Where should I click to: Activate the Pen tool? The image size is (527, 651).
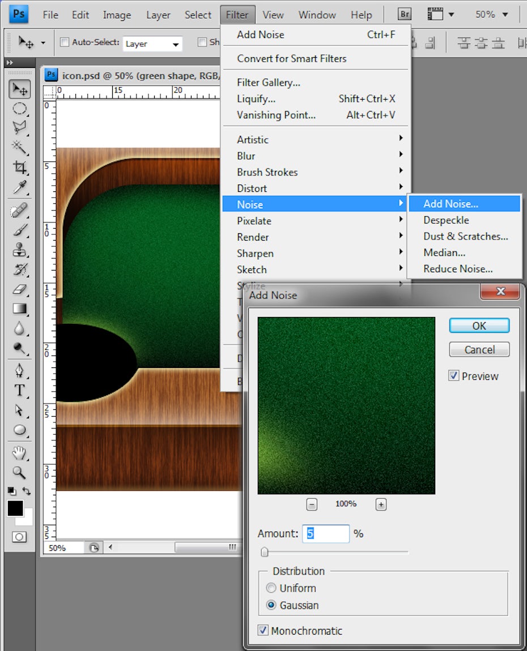(x=20, y=370)
